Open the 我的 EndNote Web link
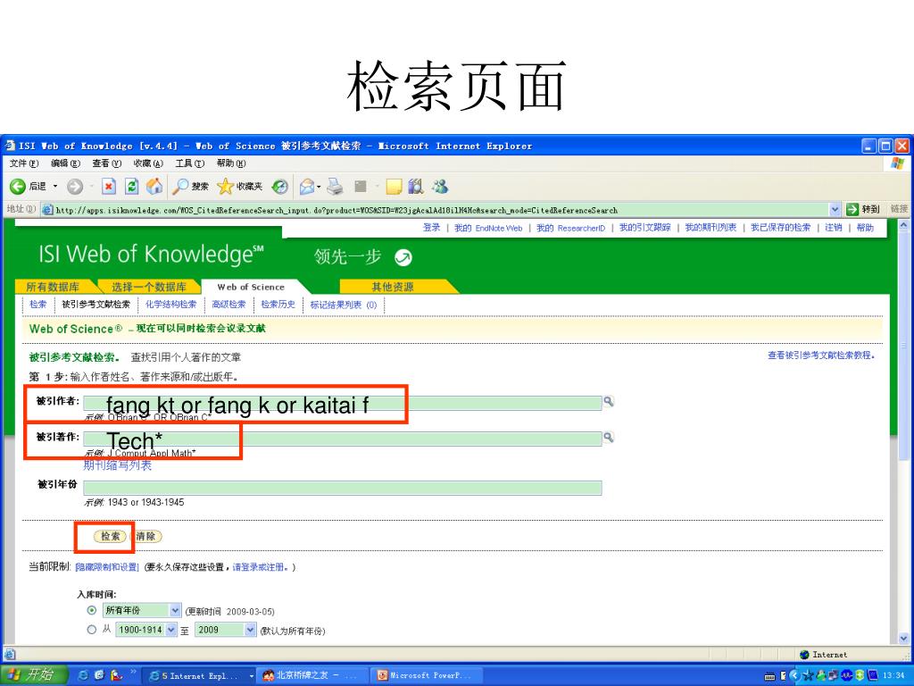 pos(488,228)
